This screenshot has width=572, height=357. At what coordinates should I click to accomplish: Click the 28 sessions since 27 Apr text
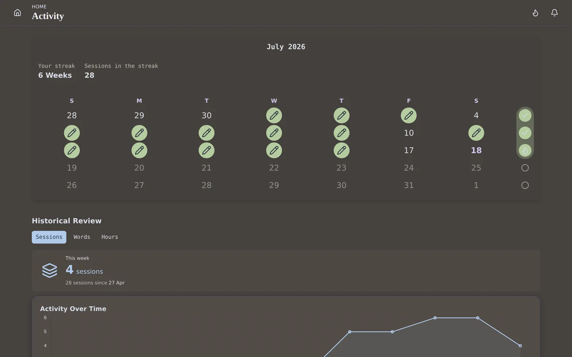click(x=95, y=283)
